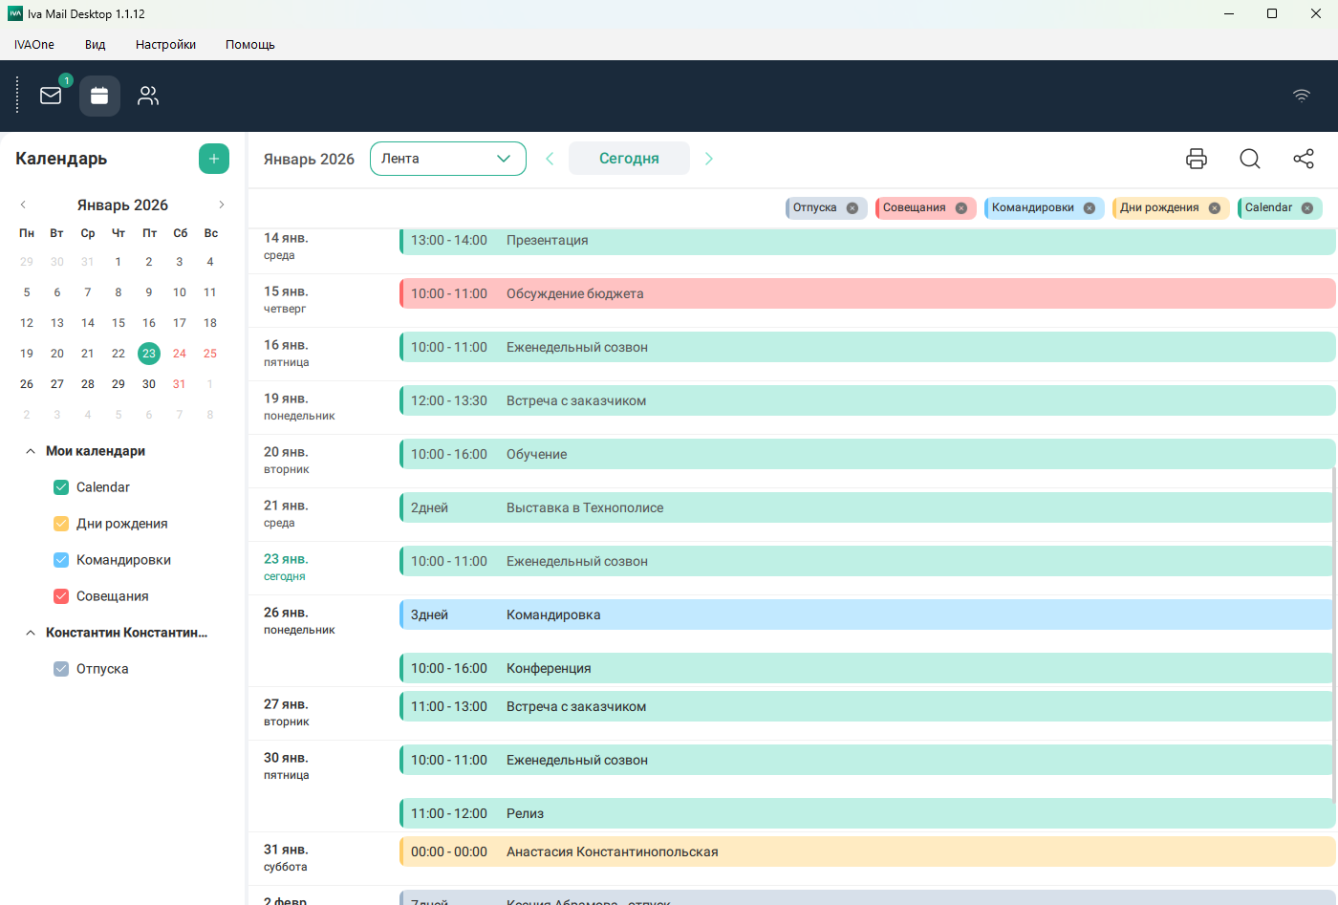The height and width of the screenshot is (905, 1338).
Task: Open the Помощь menu
Action: coord(249,45)
